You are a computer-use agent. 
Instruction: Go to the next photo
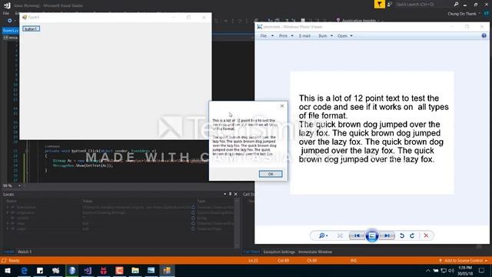(387, 235)
